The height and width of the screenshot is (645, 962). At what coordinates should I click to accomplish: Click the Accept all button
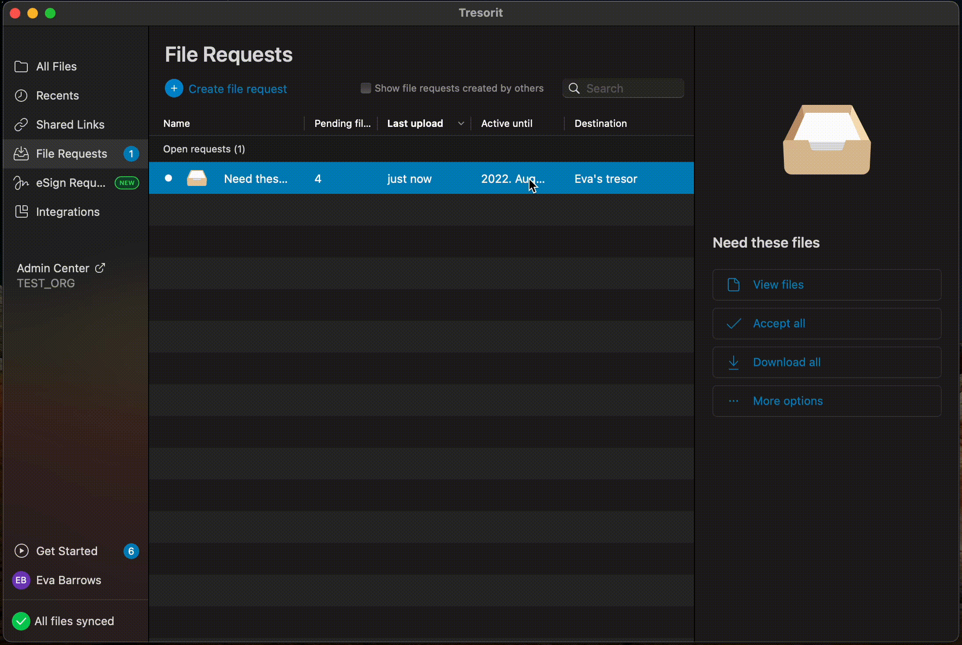point(827,323)
